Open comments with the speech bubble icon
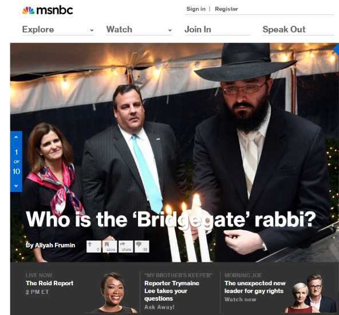The height and width of the screenshot is (315, 339). point(142,246)
